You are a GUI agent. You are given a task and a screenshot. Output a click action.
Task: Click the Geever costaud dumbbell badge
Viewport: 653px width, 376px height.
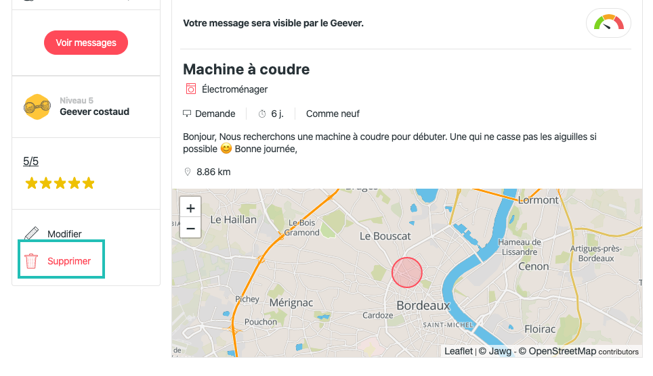[x=37, y=107]
